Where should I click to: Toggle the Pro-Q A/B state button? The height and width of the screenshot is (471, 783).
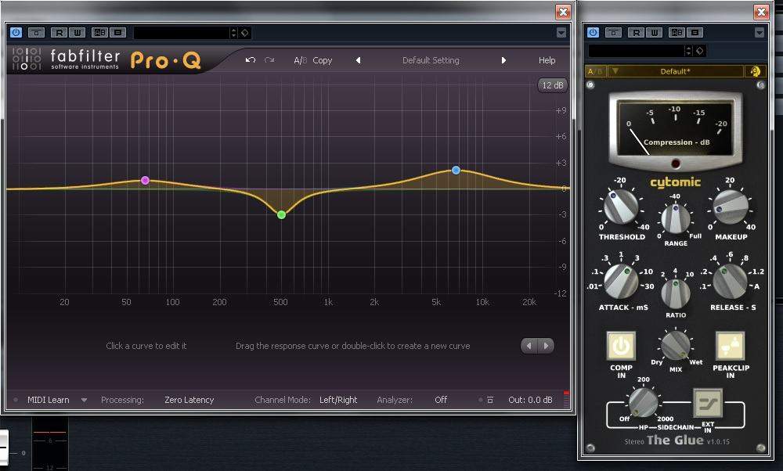click(300, 60)
